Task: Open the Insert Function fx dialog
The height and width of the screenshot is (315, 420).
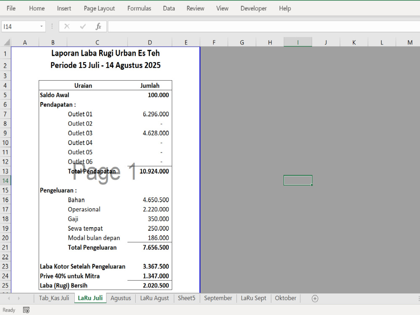Action: coord(98,26)
